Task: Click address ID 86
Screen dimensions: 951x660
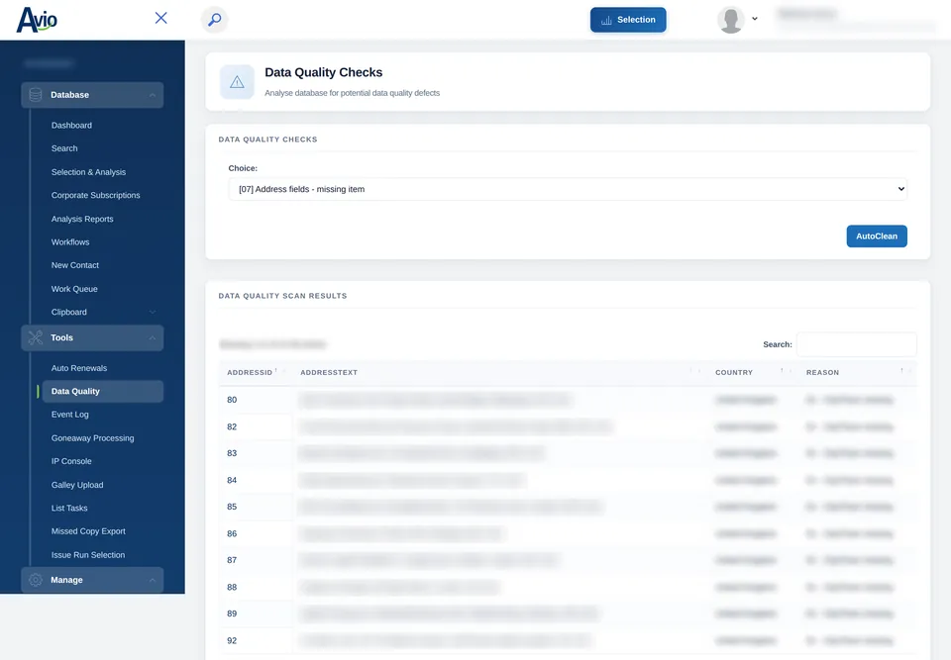Action: pyautogui.click(x=232, y=534)
